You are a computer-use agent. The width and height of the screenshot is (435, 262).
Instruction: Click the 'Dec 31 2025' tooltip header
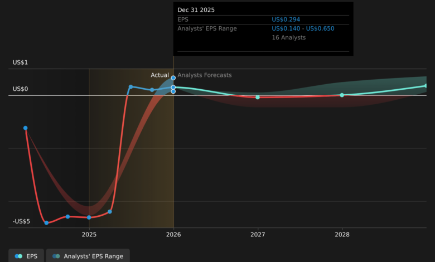coord(196,10)
